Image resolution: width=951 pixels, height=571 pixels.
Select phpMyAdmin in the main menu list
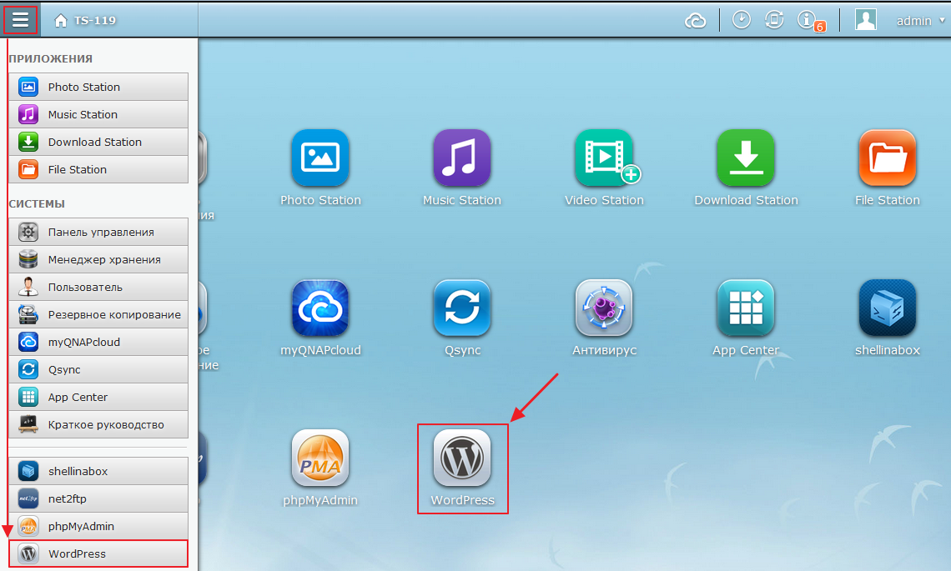click(x=98, y=526)
